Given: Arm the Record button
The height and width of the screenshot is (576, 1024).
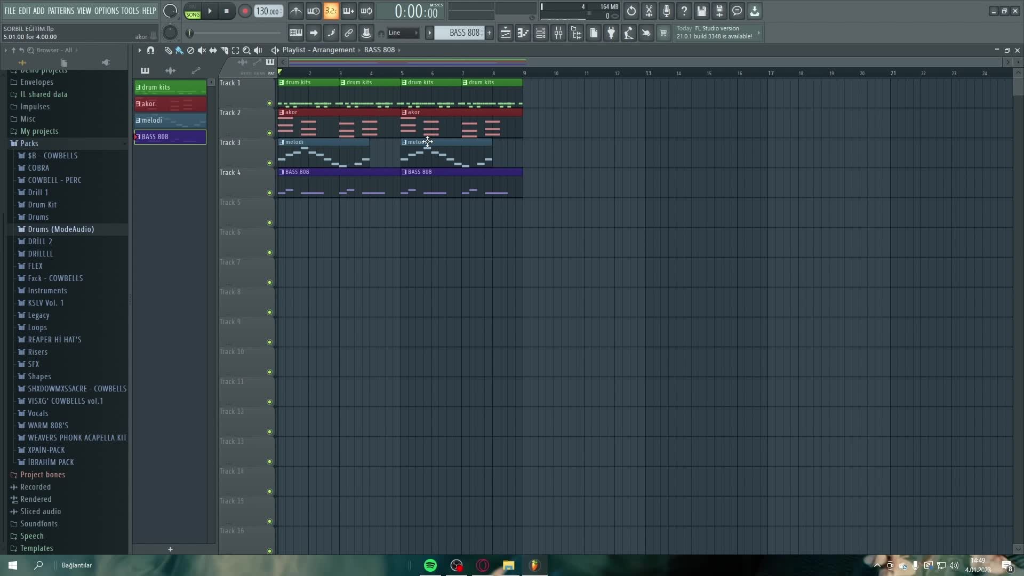Looking at the screenshot, I should (245, 11).
